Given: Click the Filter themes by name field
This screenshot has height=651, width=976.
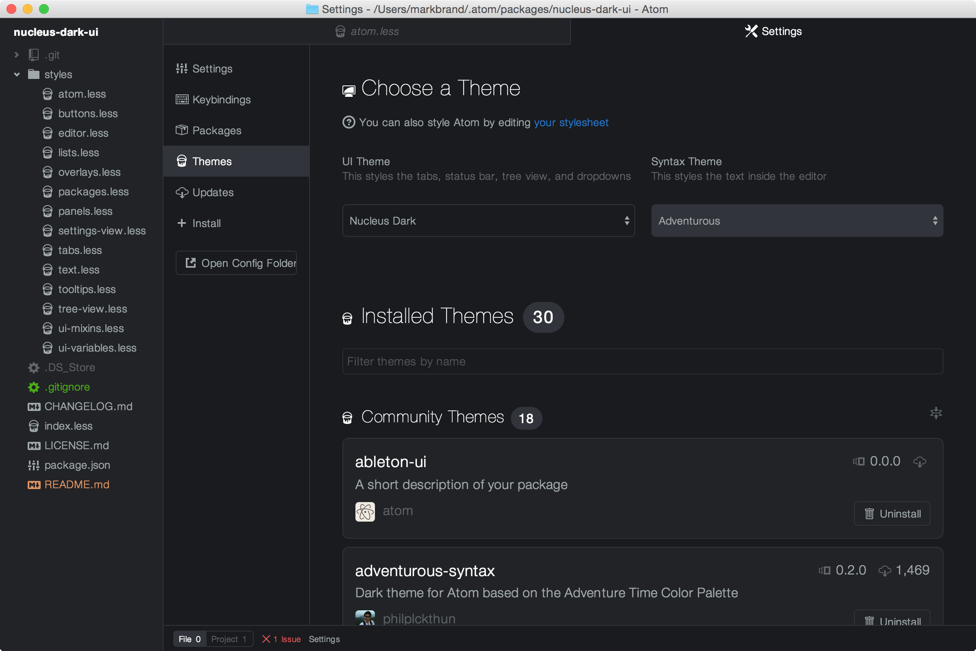Looking at the screenshot, I should pos(643,361).
